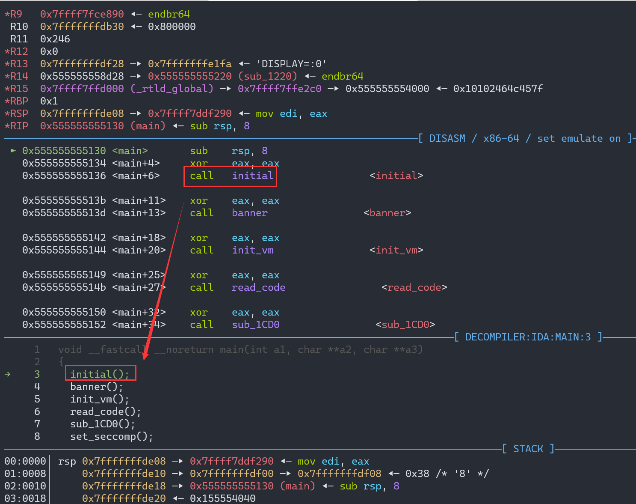Click the green current-instruction arrow marker in disassembly
The height and width of the screenshot is (504, 636).
(13, 151)
